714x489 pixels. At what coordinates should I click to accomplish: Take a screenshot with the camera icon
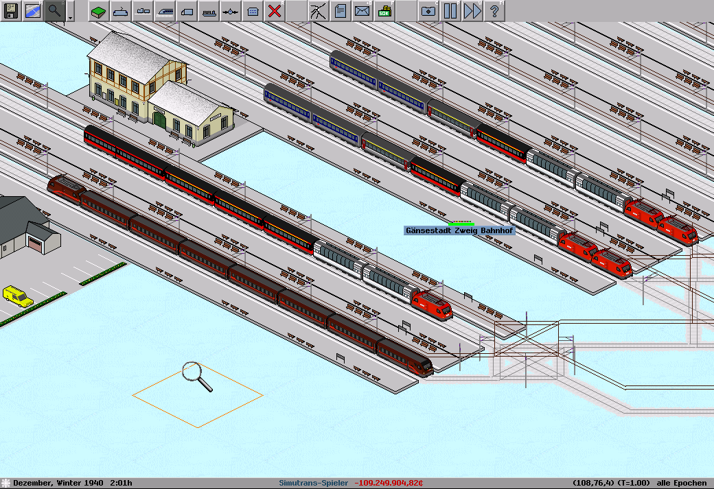(428, 11)
